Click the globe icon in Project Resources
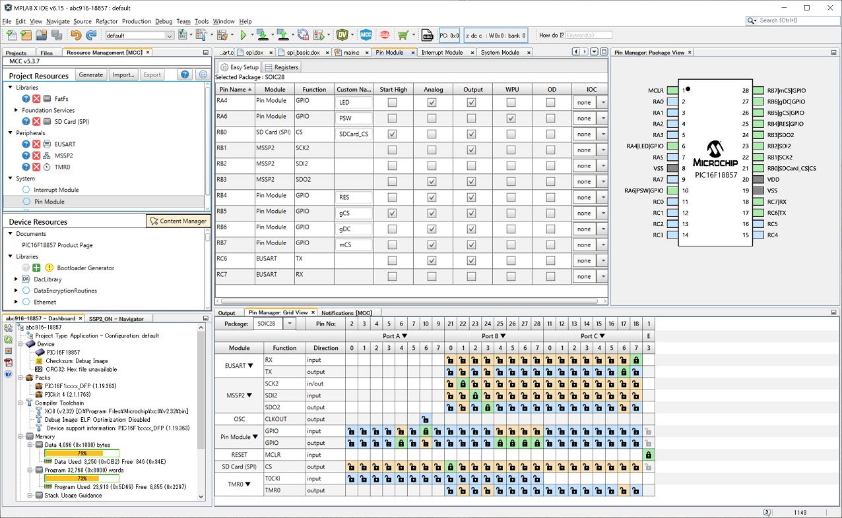 [203, 75]
